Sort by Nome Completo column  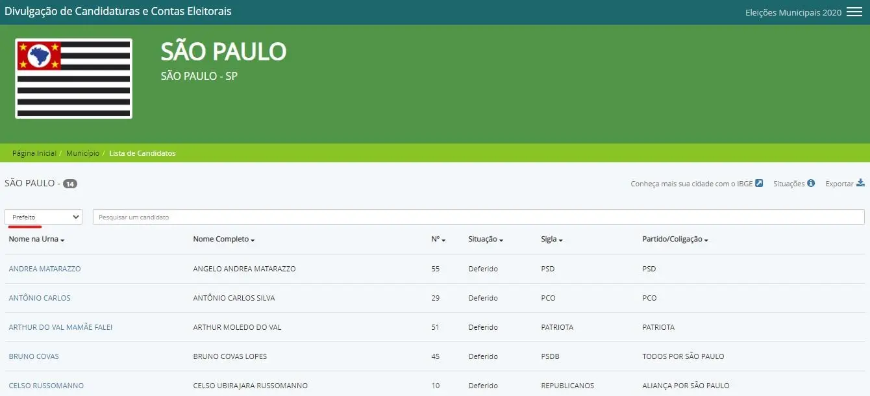(223, 240)
